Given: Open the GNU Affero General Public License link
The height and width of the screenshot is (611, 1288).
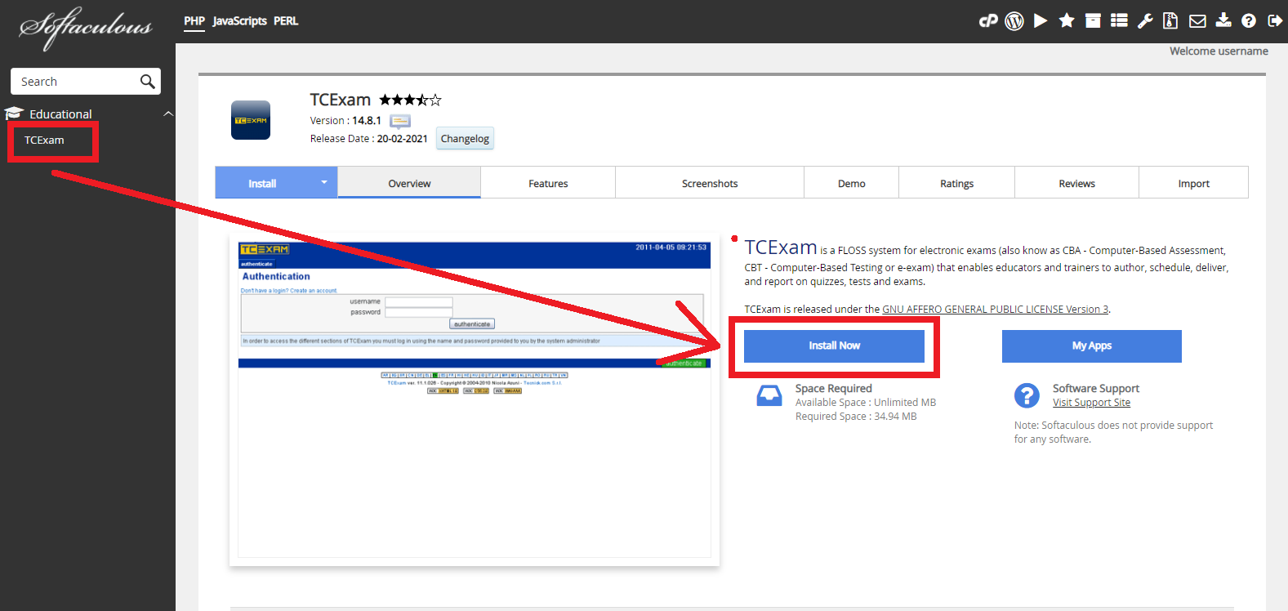Looking at the screenshot, I should (x=995, y=309).
